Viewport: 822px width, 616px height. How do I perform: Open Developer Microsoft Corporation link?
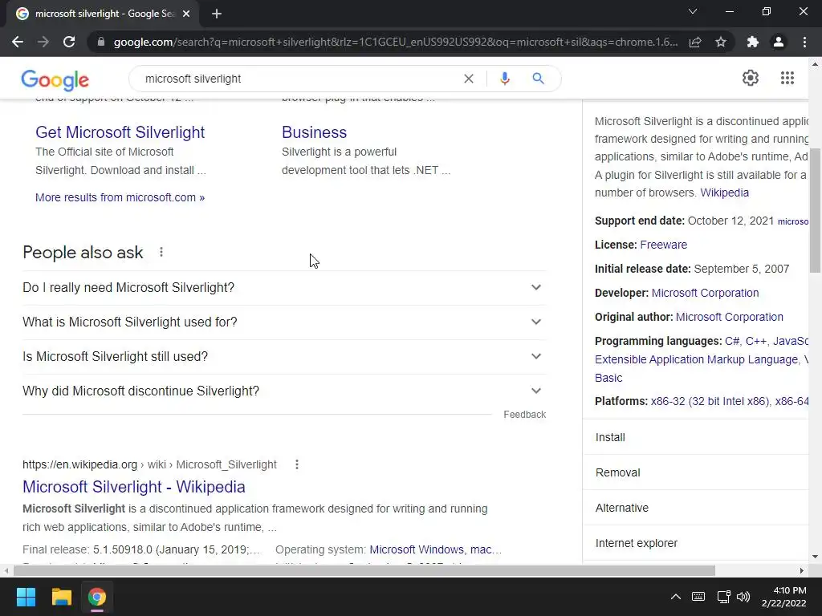tap(705, 293)
